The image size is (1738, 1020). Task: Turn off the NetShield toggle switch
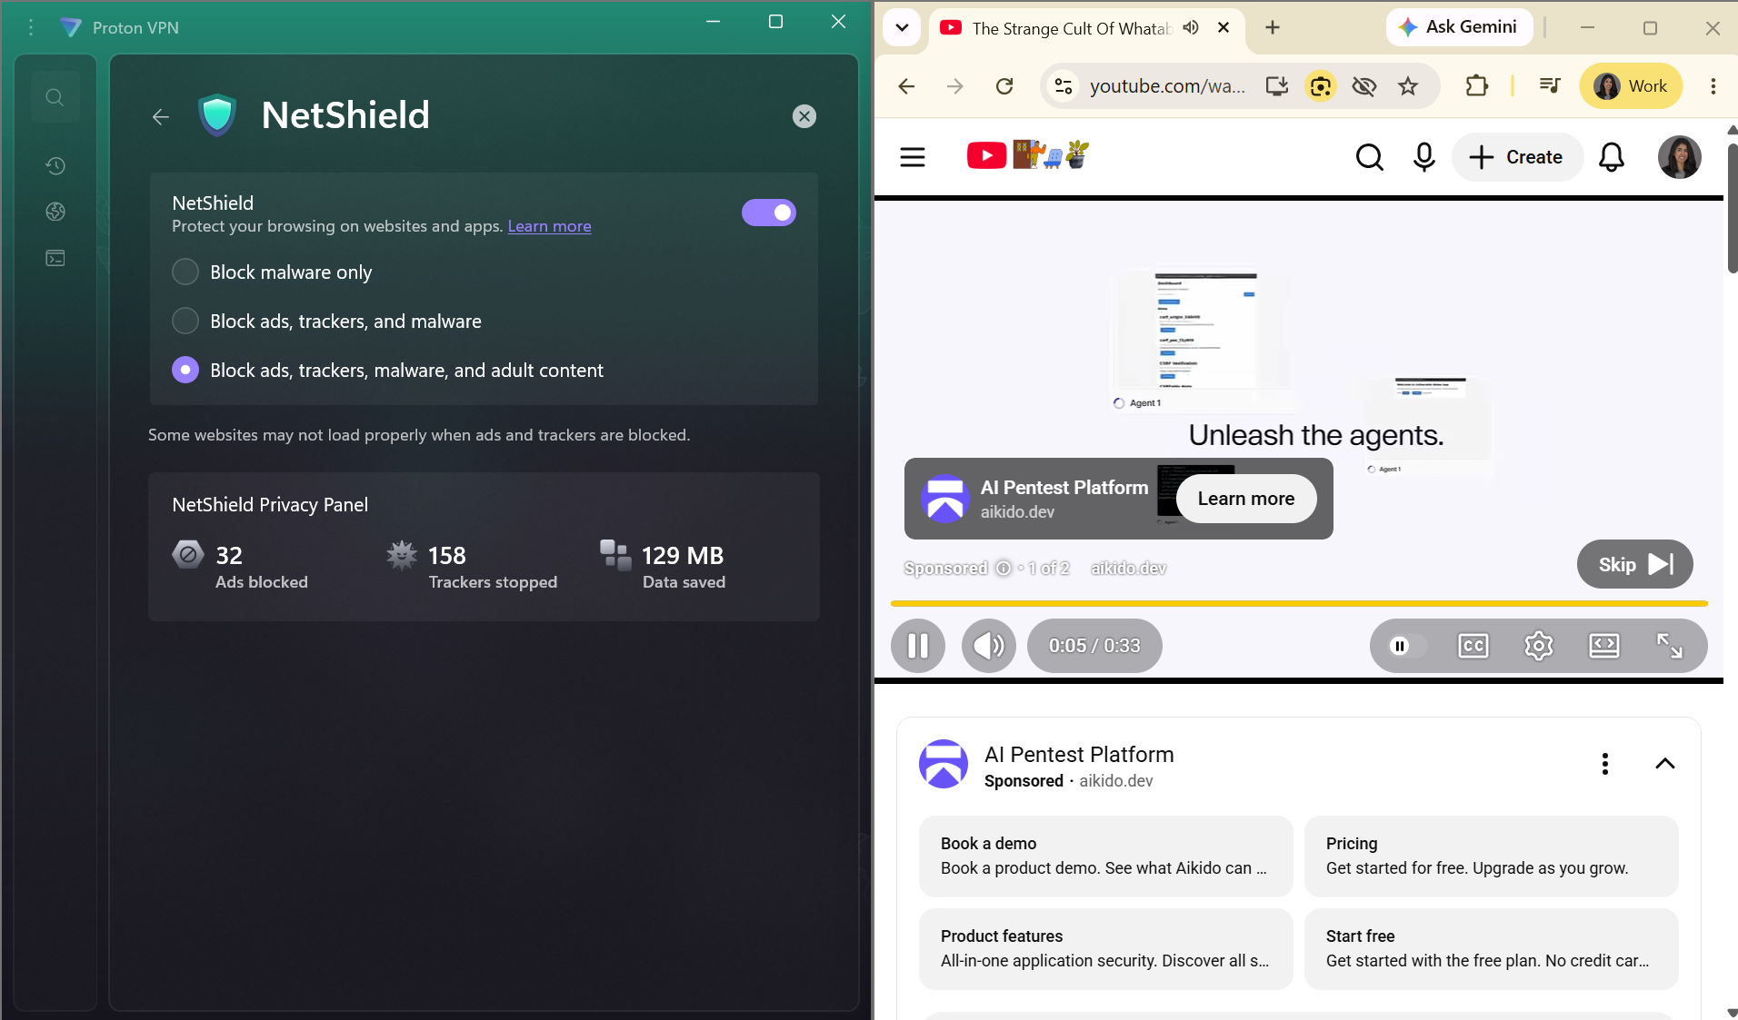tap(769, 213)
